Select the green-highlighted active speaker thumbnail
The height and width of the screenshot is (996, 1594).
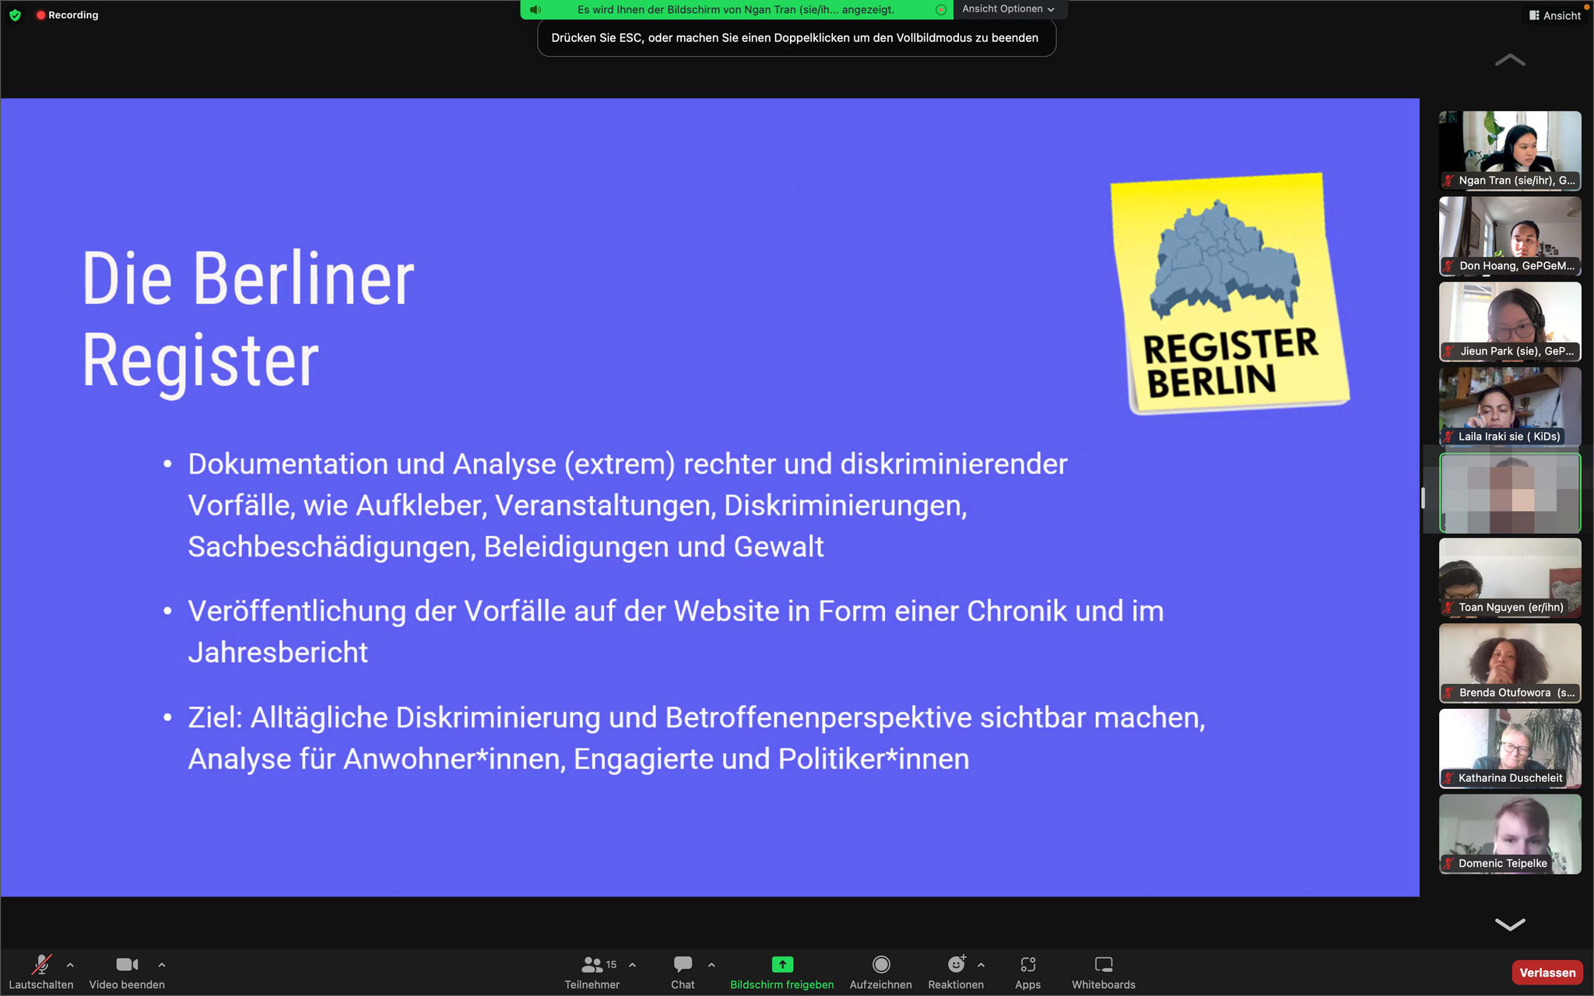click(x=1510, y=493)
